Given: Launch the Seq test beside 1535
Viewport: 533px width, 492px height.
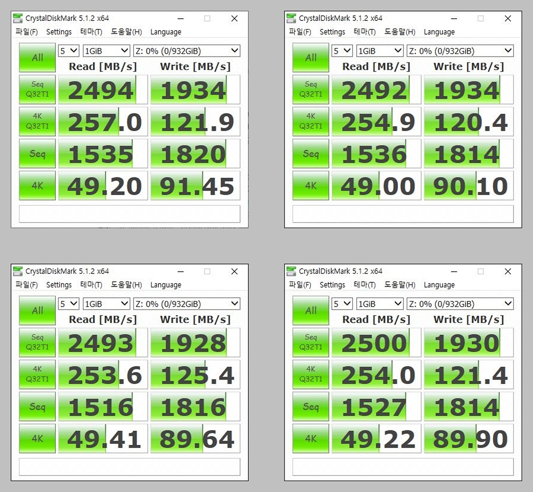Looking at the screenshot, I should click(x=37, y=153).
